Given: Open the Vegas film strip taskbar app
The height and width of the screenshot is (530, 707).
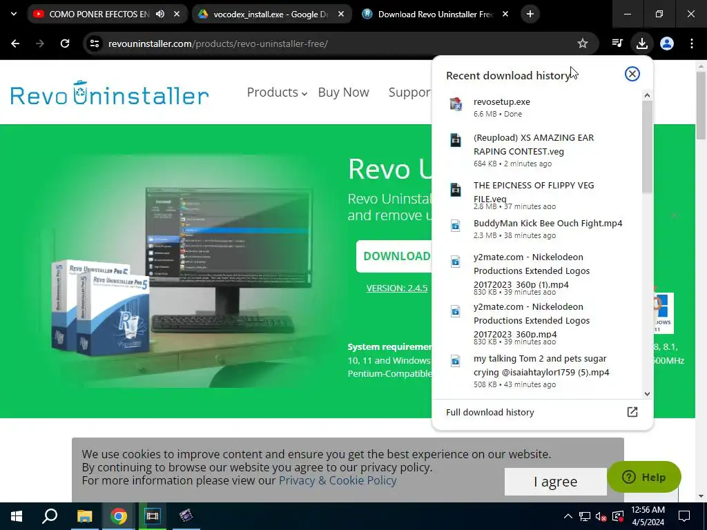Looking at the screenshot, I should click(153, 516).
